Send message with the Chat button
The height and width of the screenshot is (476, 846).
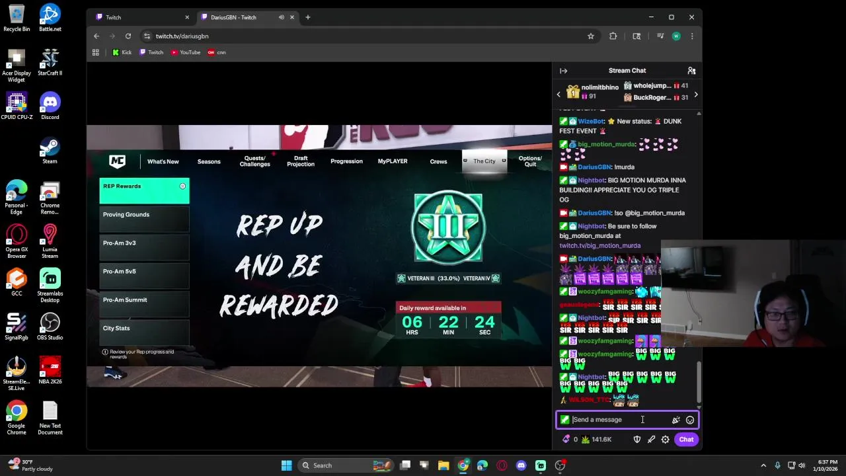686,439
